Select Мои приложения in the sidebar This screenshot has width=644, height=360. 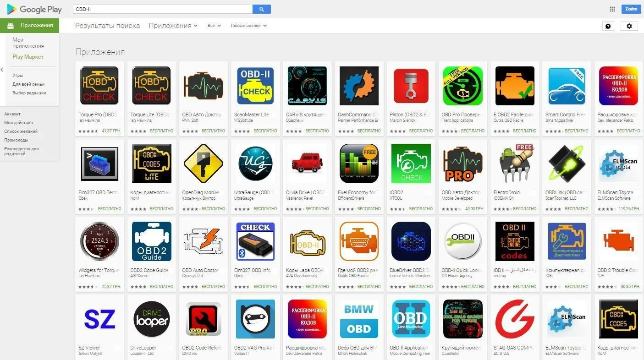28,43
